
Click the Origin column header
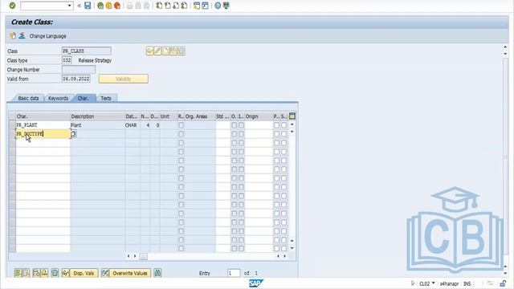point(259,116)
